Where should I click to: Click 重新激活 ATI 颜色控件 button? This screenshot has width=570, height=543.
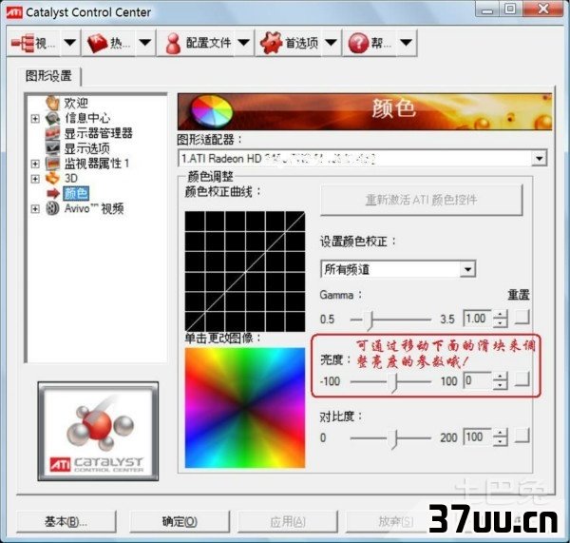[421, 200]
